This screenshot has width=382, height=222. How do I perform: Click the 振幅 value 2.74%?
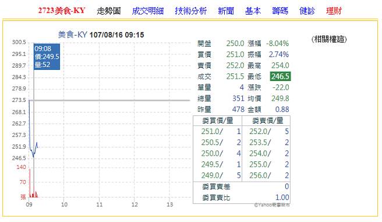[x=279, y=54]
